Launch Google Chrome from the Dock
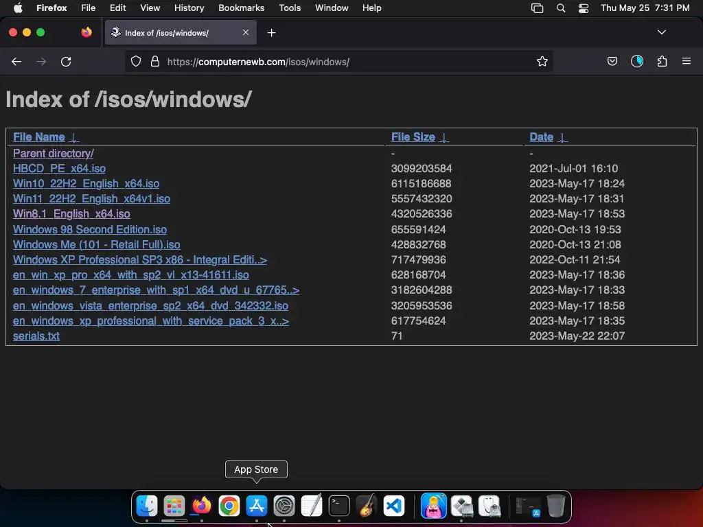Screen dimensions: 703x527 click(229, 506)
